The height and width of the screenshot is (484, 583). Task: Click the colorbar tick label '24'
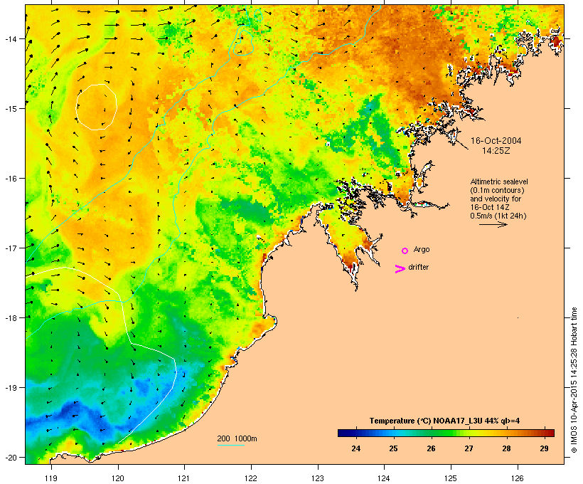coord(355,448)
